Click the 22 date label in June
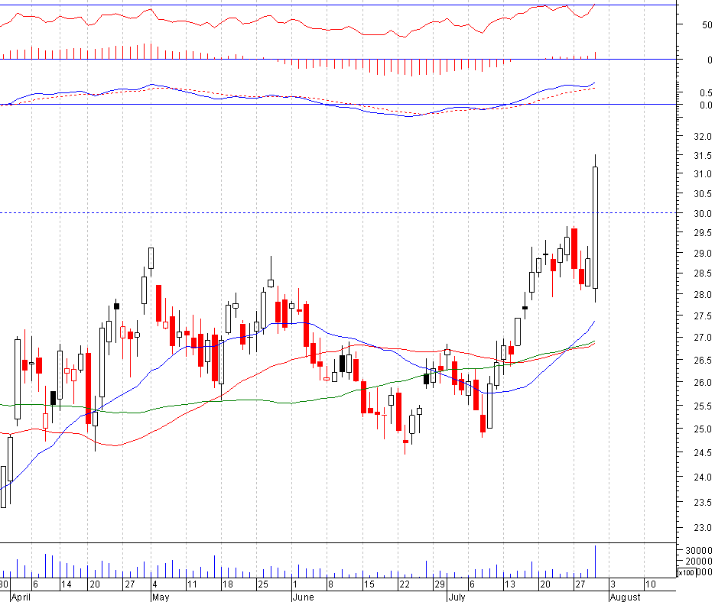 [x=404, y=584]
